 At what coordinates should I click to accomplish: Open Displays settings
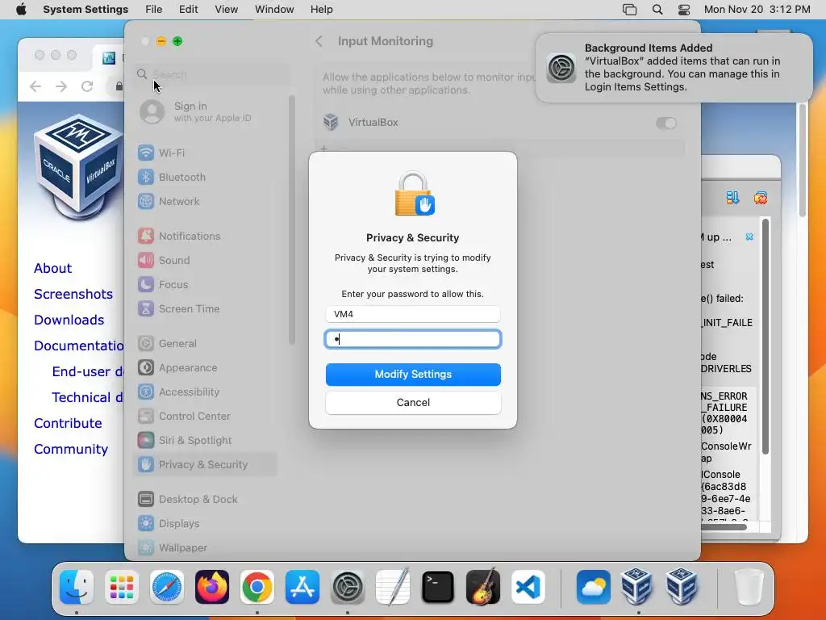coord(206,523)
